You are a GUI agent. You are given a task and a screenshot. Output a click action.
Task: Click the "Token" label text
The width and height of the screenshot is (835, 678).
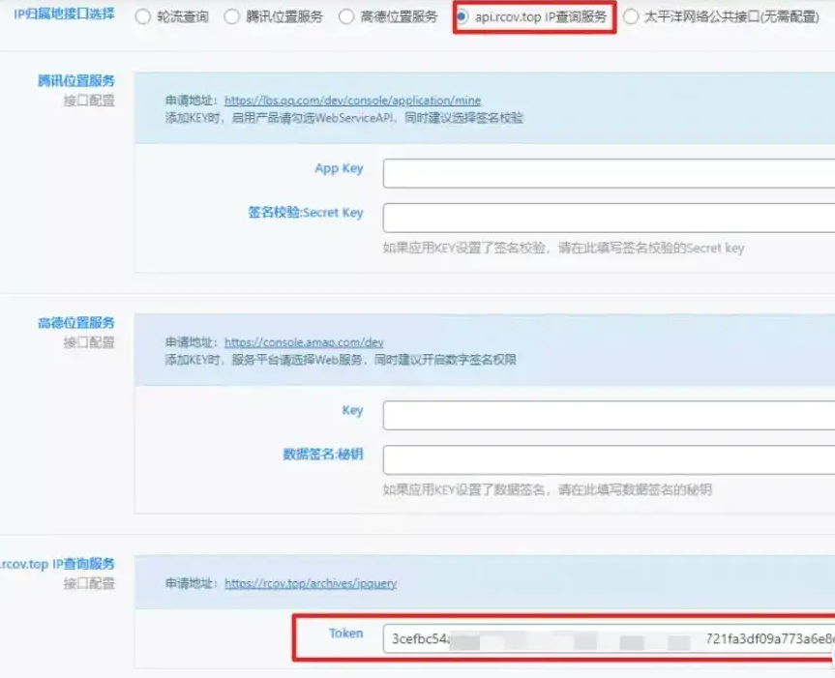[345, 634]
